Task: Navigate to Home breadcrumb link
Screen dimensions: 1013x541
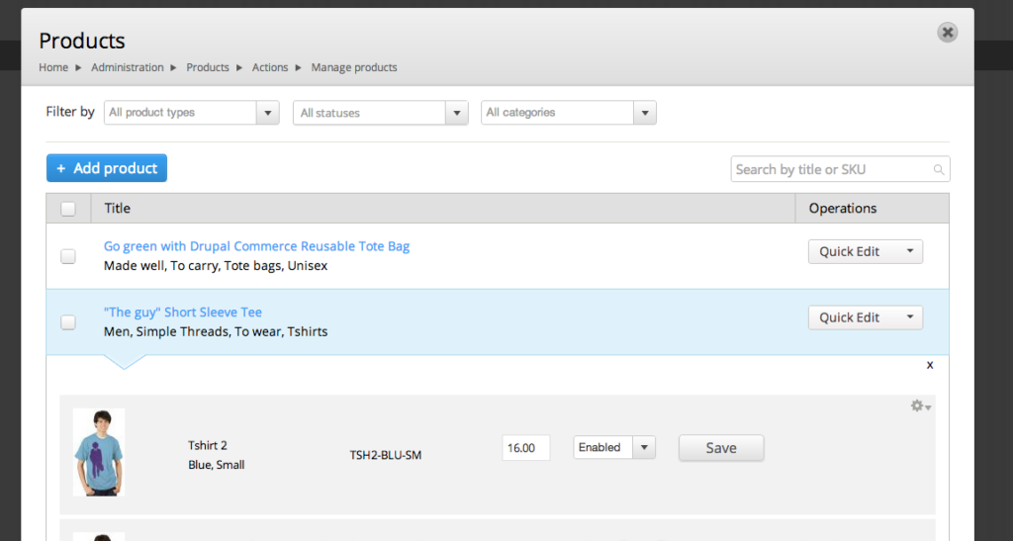Action: pyautogui.click(x=53, y=67)
